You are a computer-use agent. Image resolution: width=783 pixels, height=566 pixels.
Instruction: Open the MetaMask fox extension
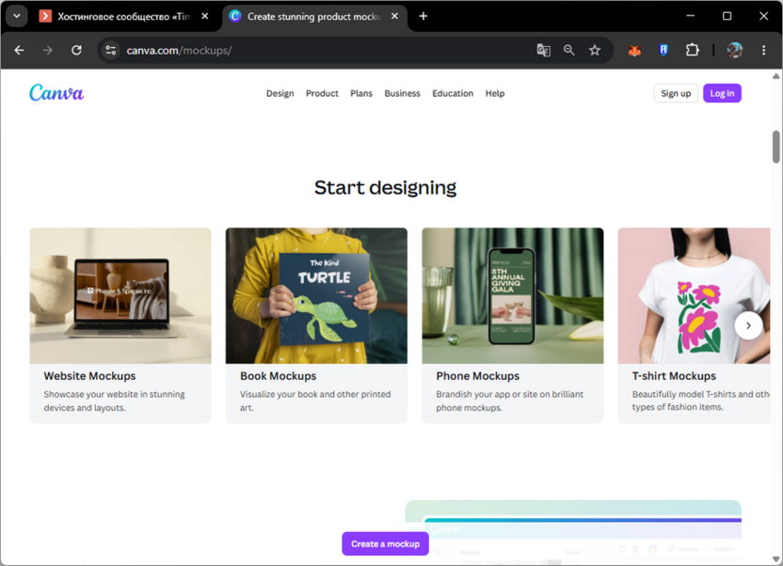[634, 51]
